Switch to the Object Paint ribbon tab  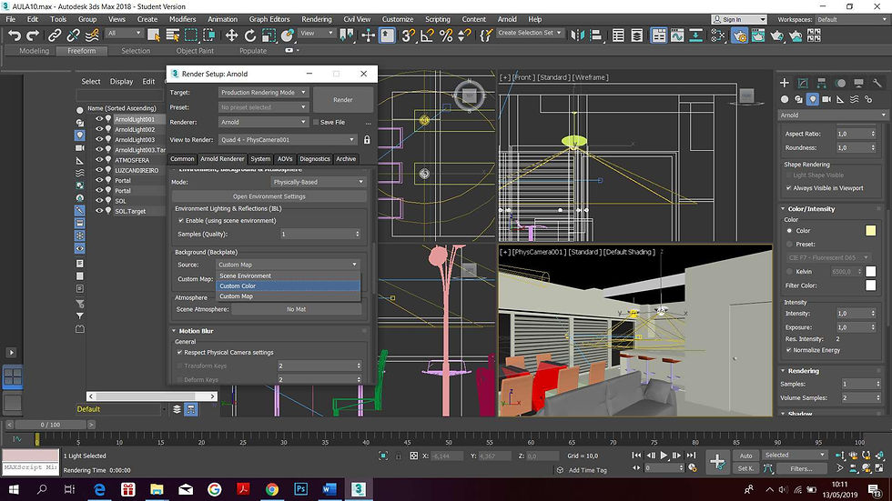pyautogui.click(x=195, y=51)
